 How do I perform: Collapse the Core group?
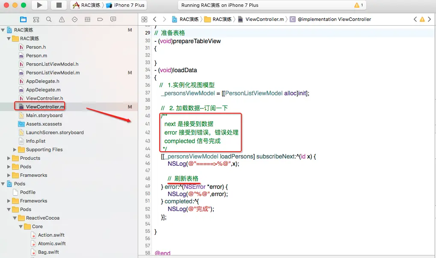click(21, 227)
